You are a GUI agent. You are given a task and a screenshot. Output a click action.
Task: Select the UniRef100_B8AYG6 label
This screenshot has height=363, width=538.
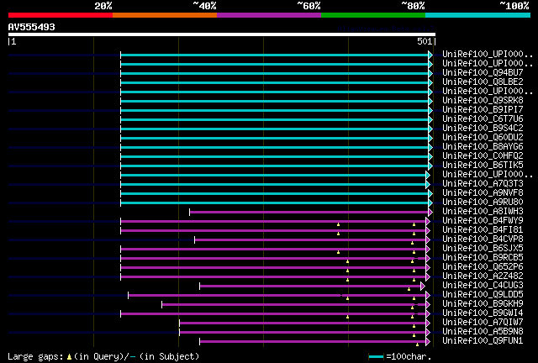[x=483, y=146]
